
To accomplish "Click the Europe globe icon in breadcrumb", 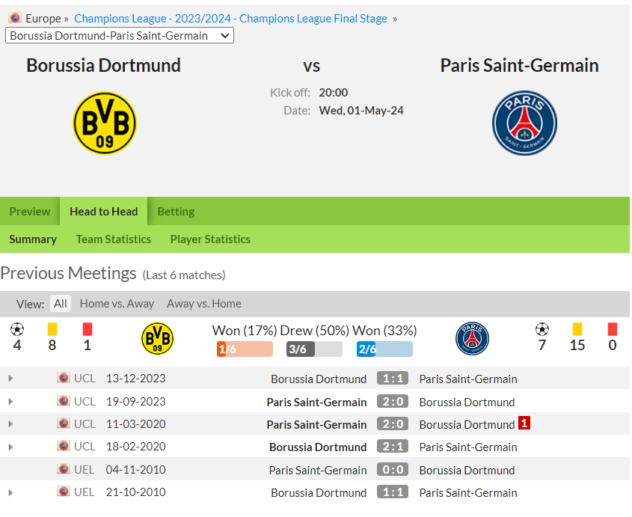I will (15, 18).
